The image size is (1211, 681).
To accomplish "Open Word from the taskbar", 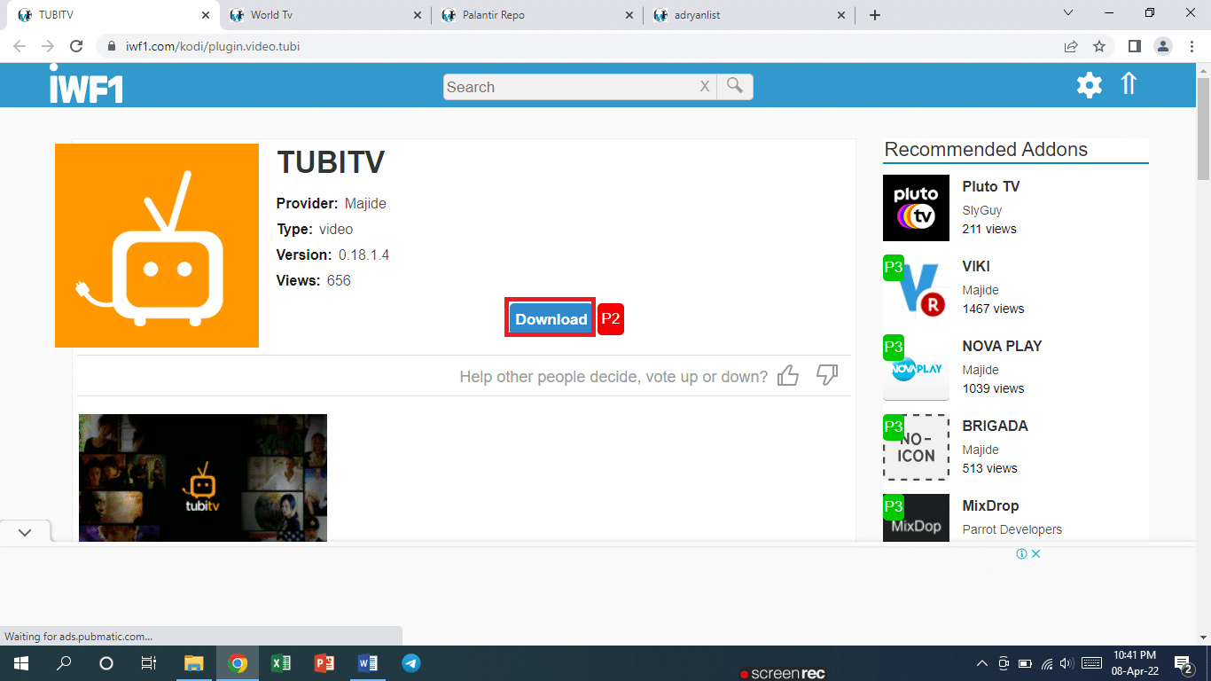I will 367,663.
